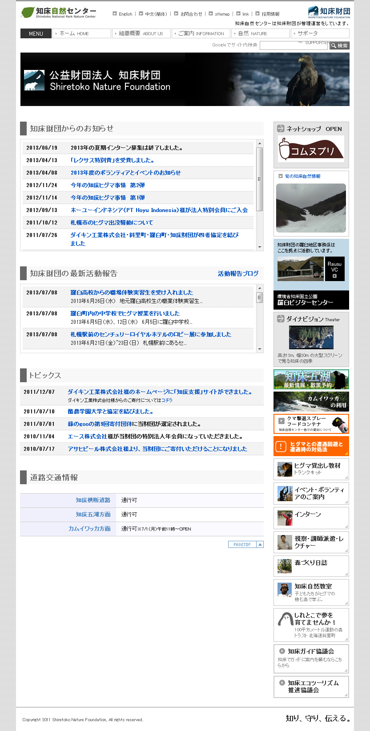
Task: Open the 活動報告ブログ link
Action: coord(238,274)
